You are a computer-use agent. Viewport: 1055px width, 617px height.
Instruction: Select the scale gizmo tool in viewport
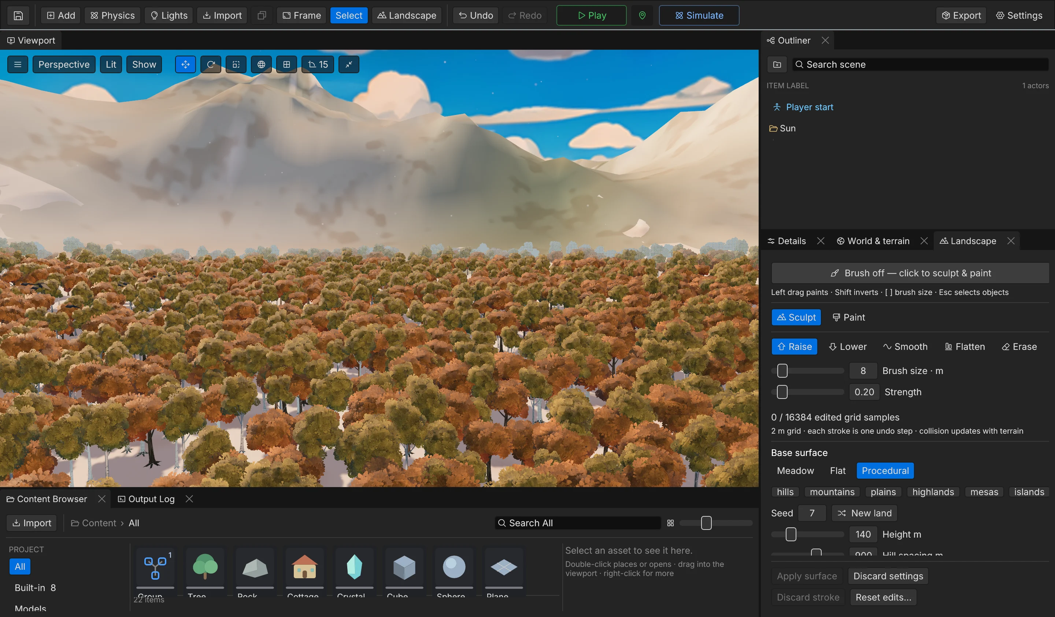tap(236, 64)
